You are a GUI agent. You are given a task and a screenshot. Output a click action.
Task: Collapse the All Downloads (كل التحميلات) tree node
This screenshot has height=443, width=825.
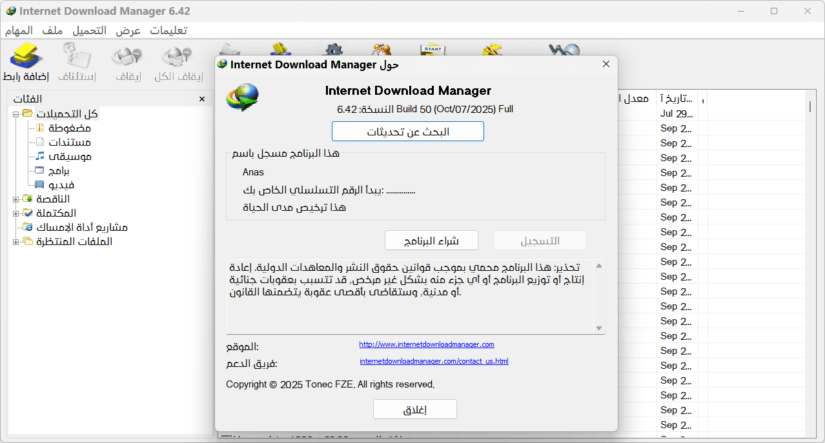tap(15, 114)
